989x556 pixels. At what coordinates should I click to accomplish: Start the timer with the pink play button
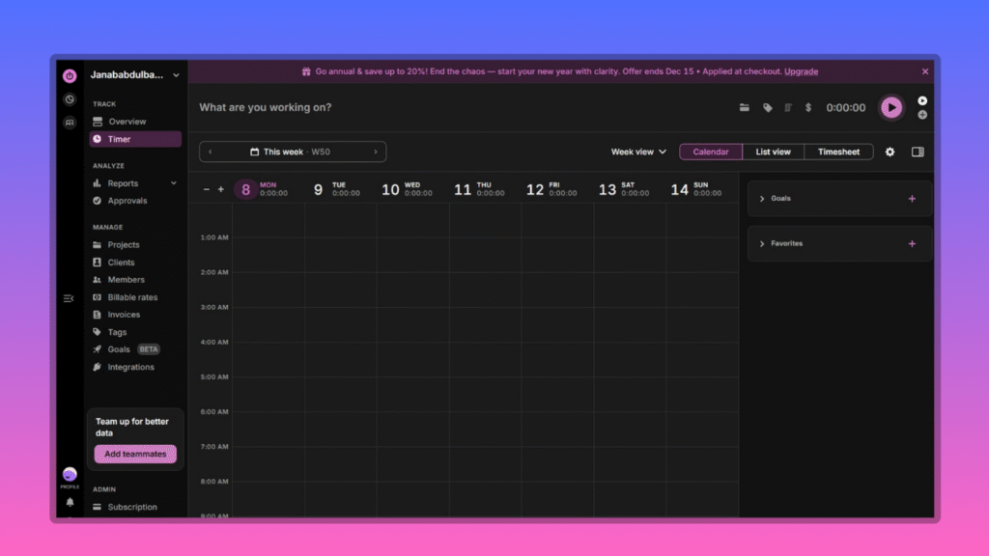point(891,107)
